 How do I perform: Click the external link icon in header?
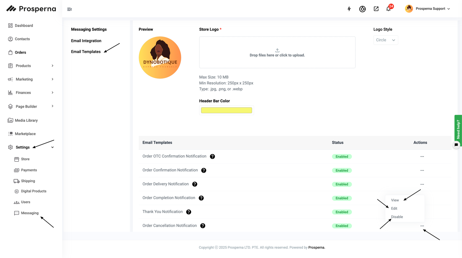(x=376, y=9)
